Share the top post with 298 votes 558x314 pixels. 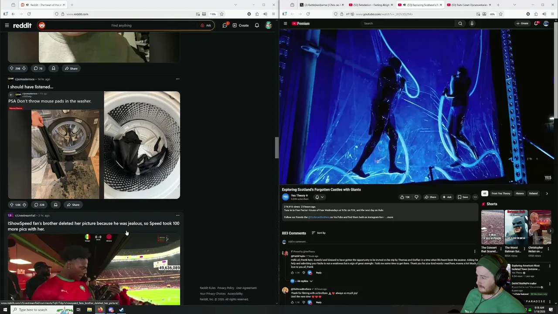[x=71, y=68]
